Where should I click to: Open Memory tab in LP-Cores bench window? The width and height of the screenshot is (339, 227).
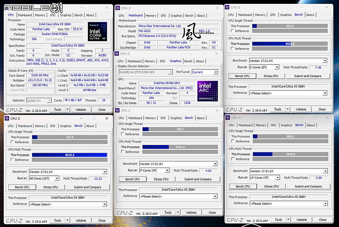coord(261,125)
